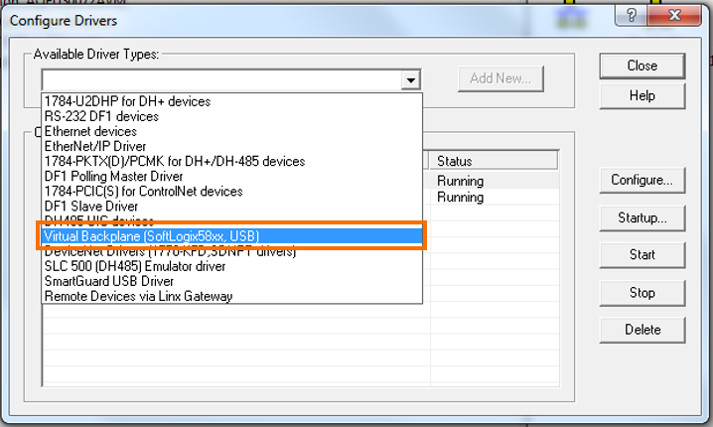Select Virtual Backplane (SoftLogix58xx, USB)
This screenshot has width=713, height=427.
pyautogui.click(x=232, y=236)
